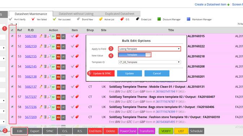This screenshot has width=243, height=136.
Task: Click the Export button
Action: (35, 131)
